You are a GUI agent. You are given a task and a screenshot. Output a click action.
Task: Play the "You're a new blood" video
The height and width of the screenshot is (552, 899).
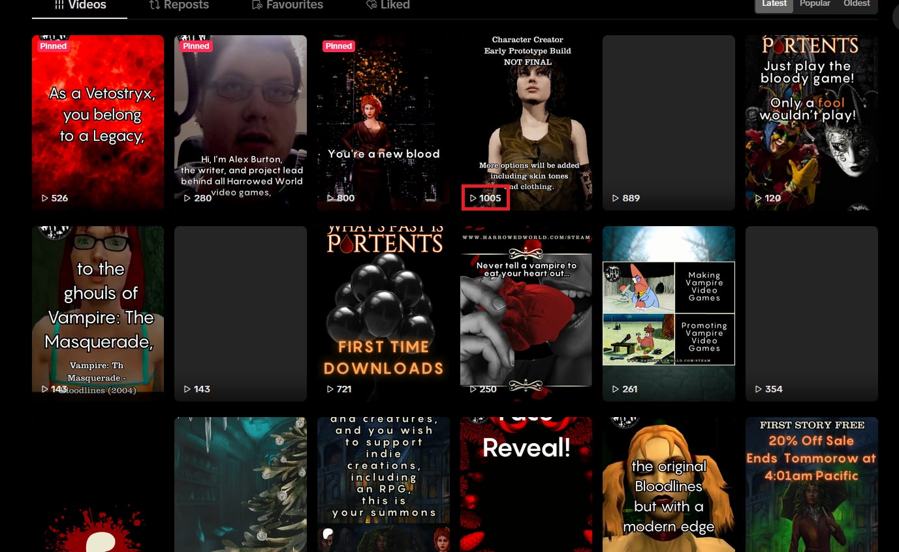coord(383,123)
